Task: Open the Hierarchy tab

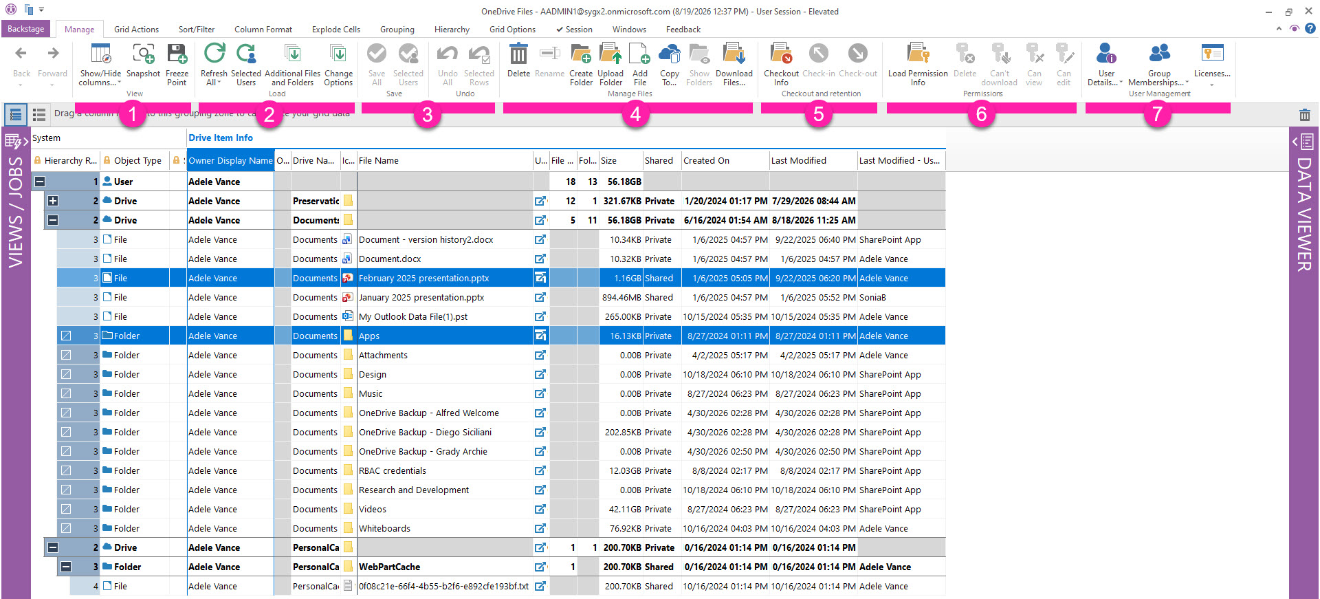Action: coord(452,30)
